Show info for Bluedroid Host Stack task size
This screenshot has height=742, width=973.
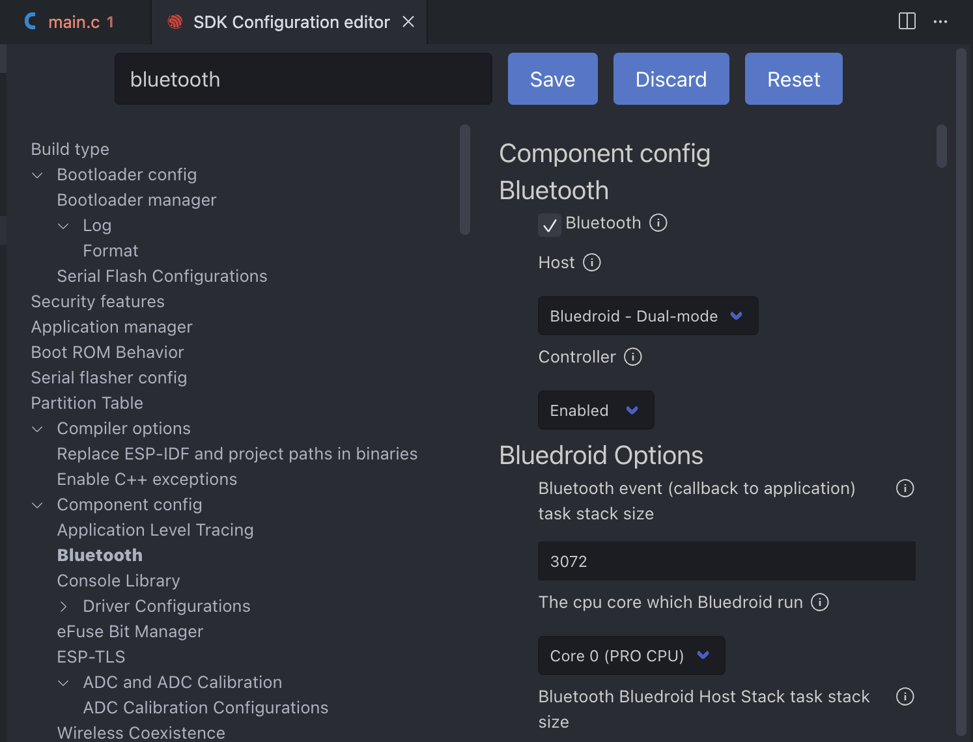[905, 696]
